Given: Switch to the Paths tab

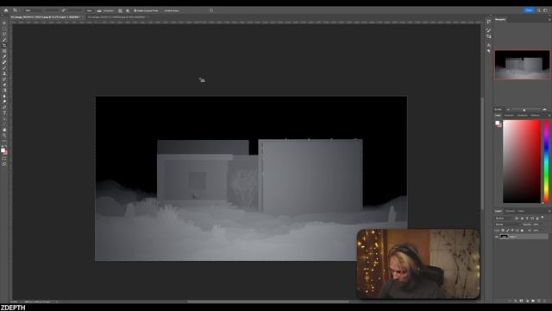Looking at the screenshot, I should tap(521, 211).
